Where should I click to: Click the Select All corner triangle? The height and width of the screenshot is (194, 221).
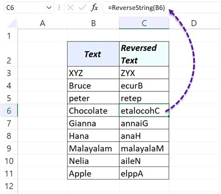(12, 23)
